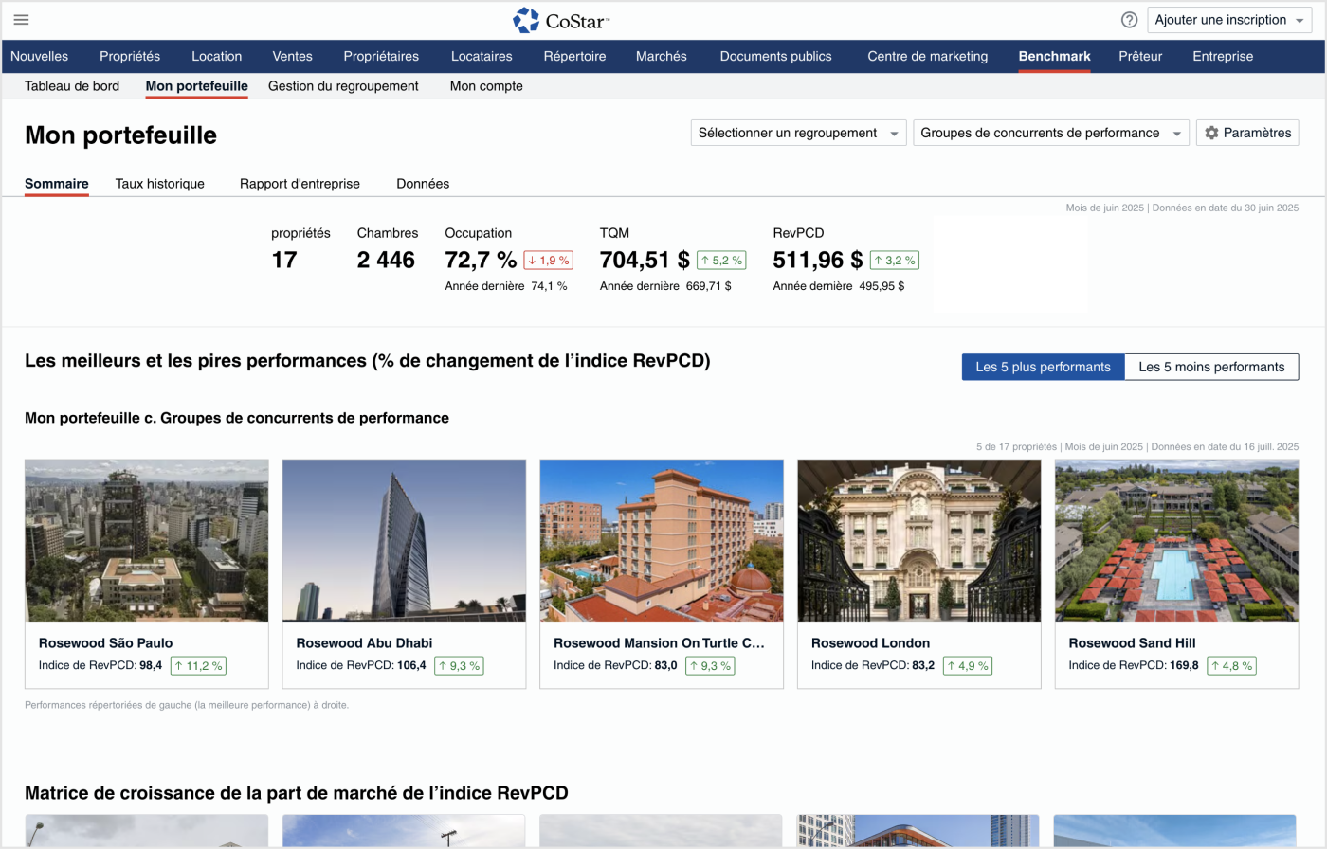Switch to Les 5 plus performants
The height and width of the screenshot is (849, 1327).
point(1043,367)
